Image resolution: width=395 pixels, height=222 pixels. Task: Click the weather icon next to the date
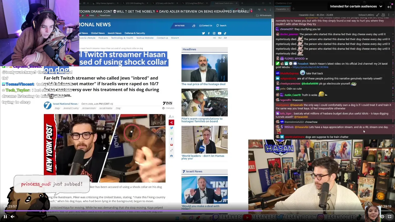193,26
